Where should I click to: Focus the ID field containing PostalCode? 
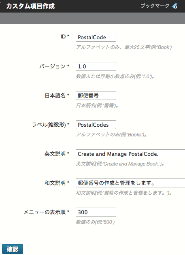coord(96,37)
